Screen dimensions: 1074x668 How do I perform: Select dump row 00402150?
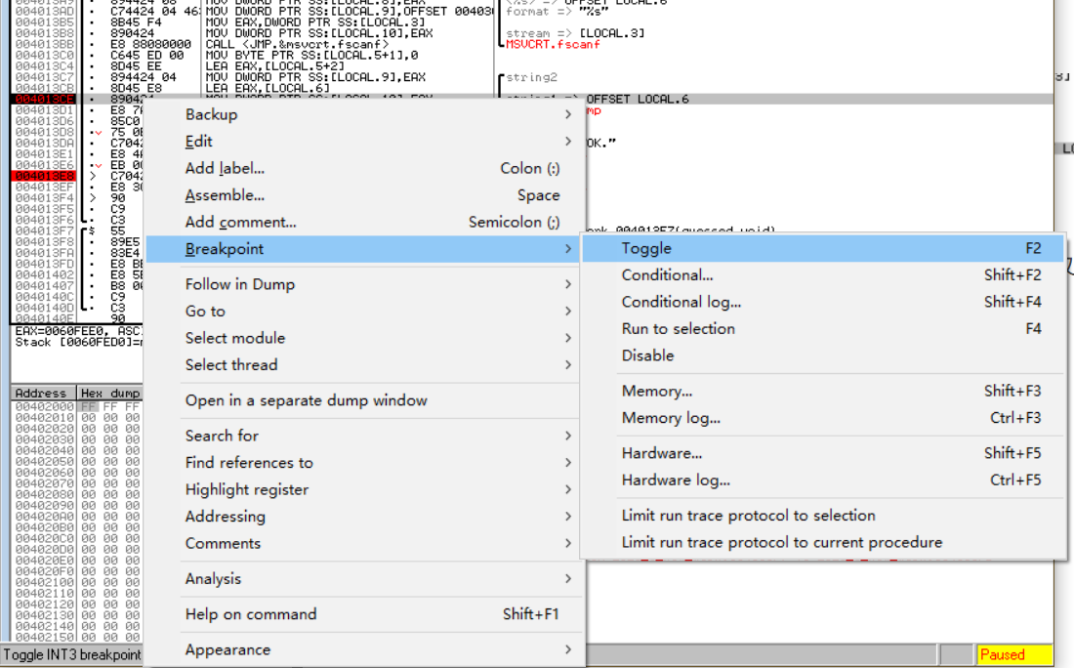coord(77,637)
